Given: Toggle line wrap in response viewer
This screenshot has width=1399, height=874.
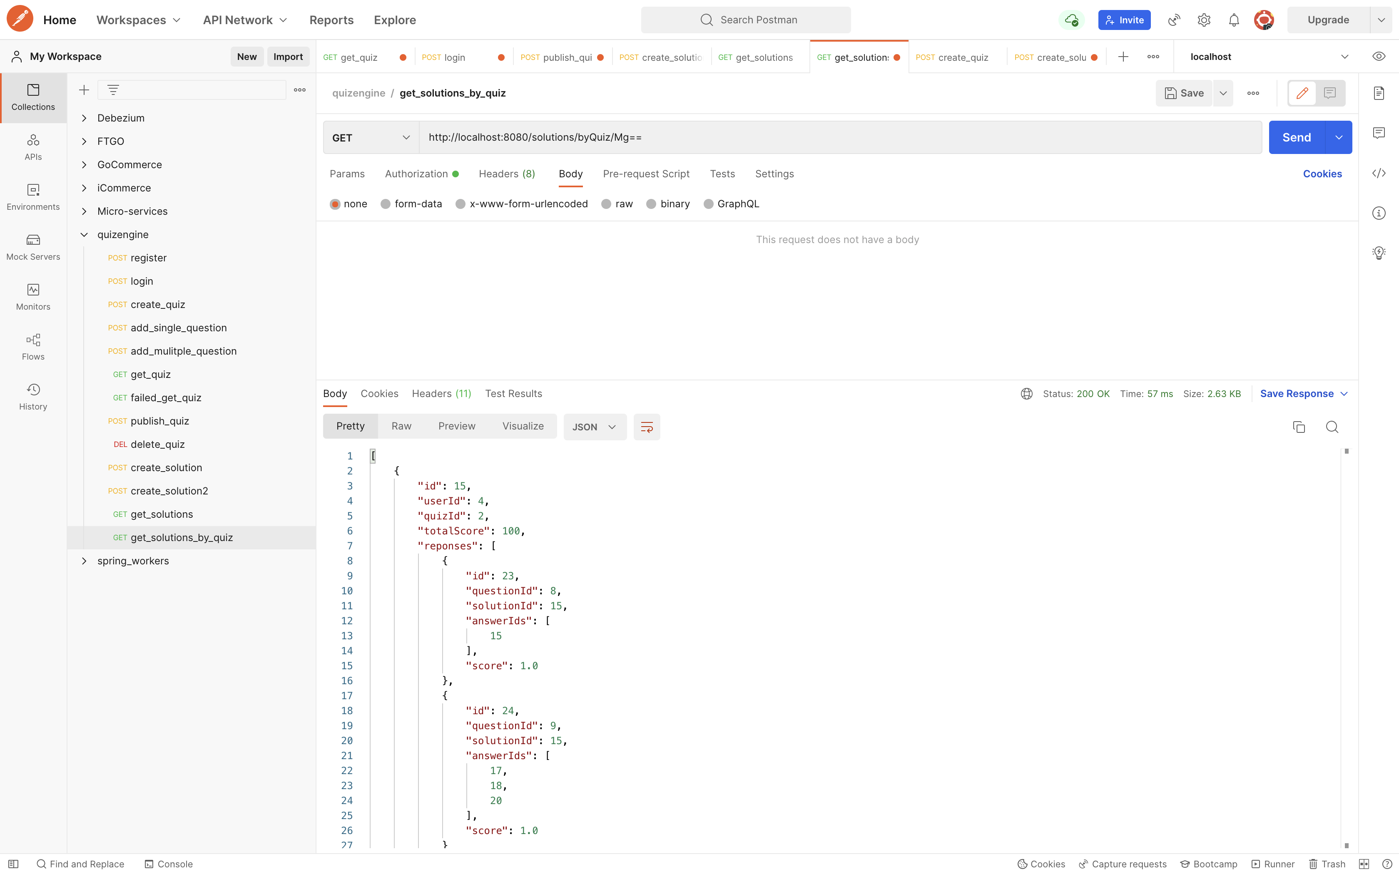Looking at the screenshot, I should [646, 427].
